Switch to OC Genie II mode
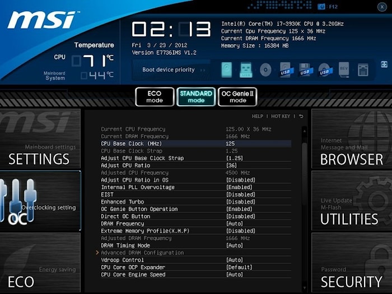The width and height of the screenshot is (392, 294). point(237,97)
